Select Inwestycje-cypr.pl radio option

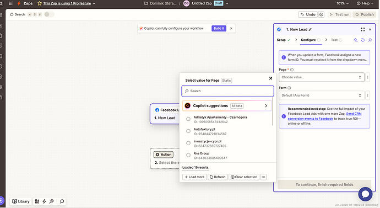[x=188, y=143]
